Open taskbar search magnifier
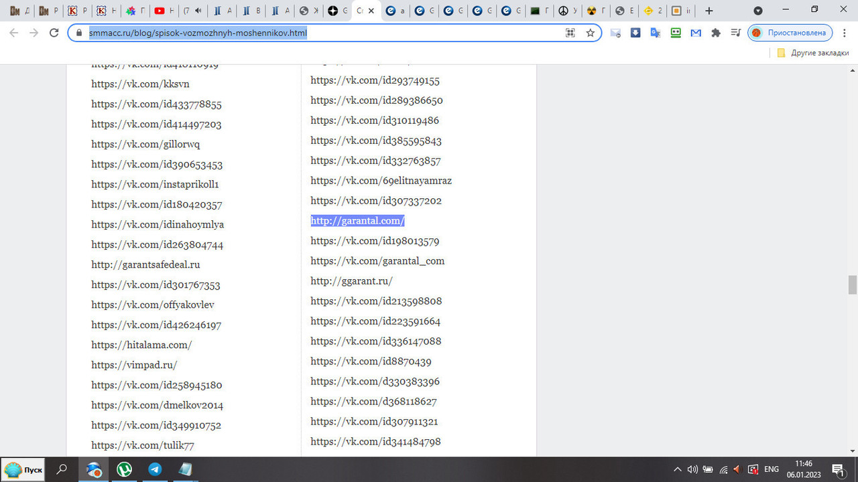This screenshot has height=482, width=858. point(62,470)
